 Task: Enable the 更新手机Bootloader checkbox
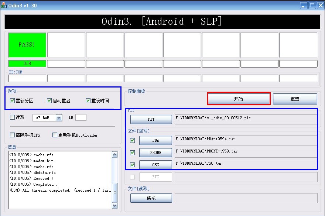pyautogui.click(x=55, y=135)
